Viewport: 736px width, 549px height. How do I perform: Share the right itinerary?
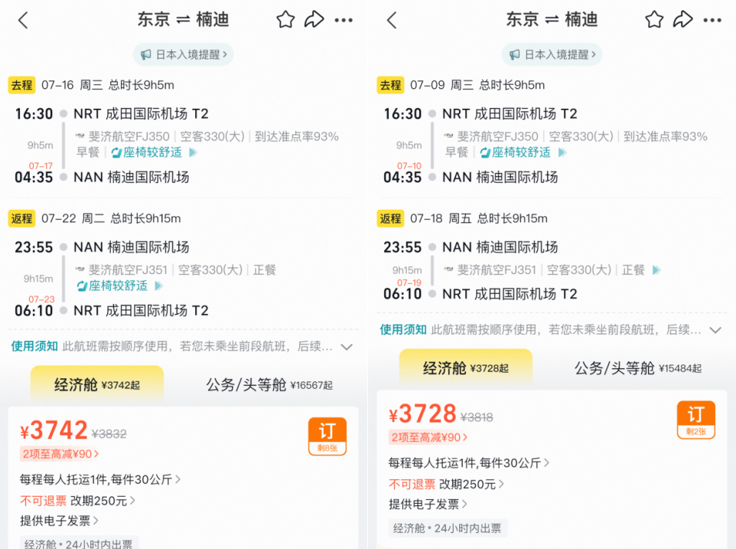tap(683, 20)
